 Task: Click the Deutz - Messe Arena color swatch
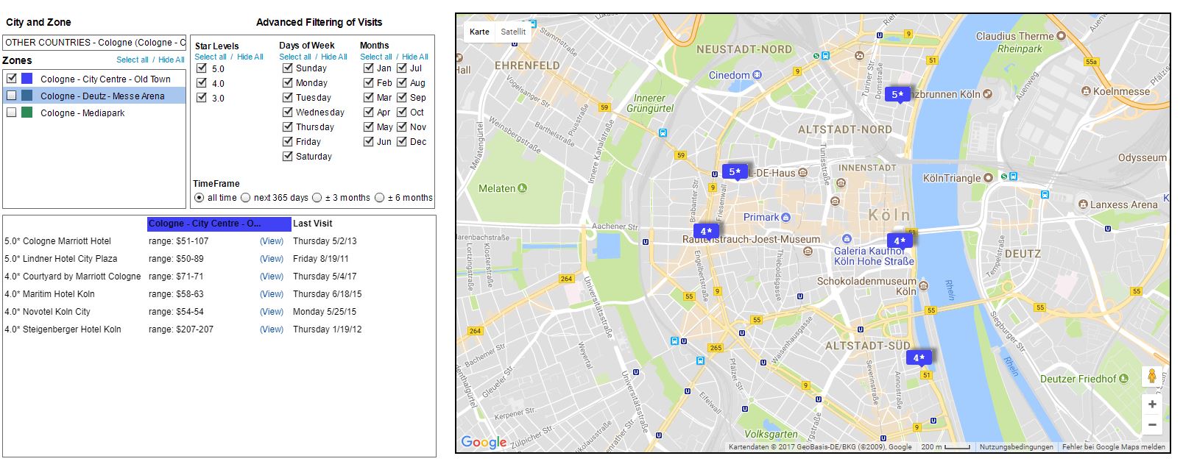tap(27, 95)
